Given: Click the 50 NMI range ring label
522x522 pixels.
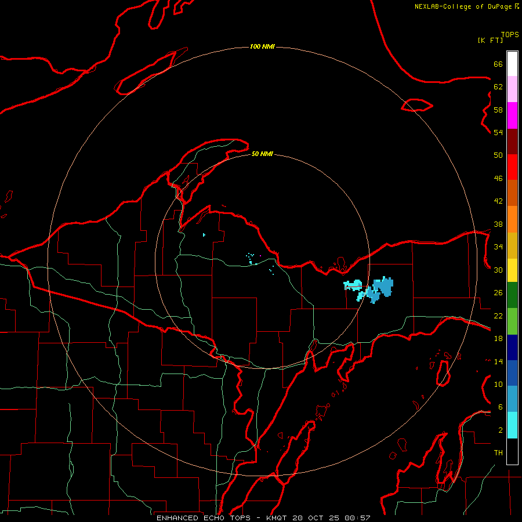Looking at the screenshot, I should tap(262, 154).
